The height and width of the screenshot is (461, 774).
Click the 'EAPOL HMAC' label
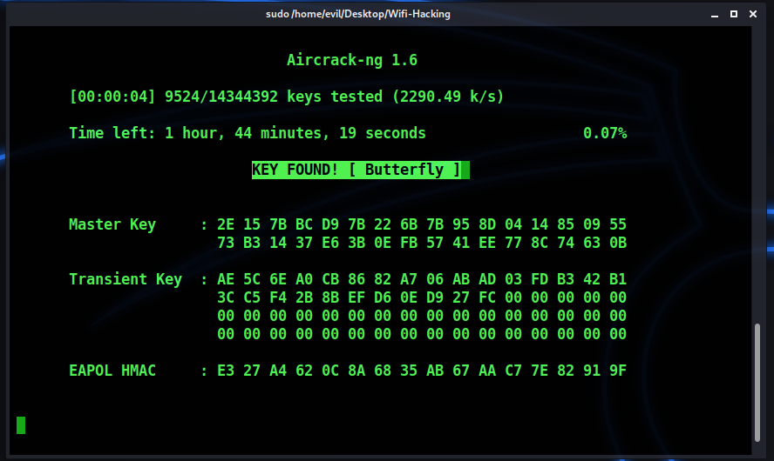(112, 371)
